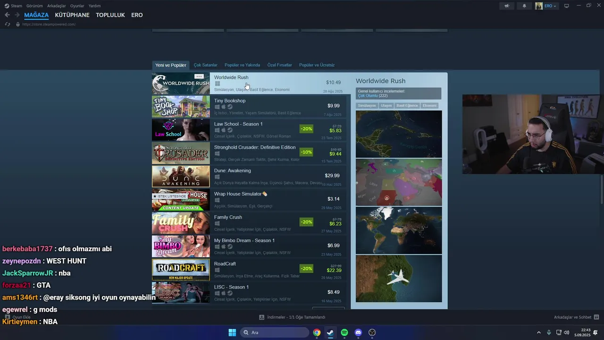Open the Yardım menu
Screen dimensions: 604x340
[x=95, y=6]
